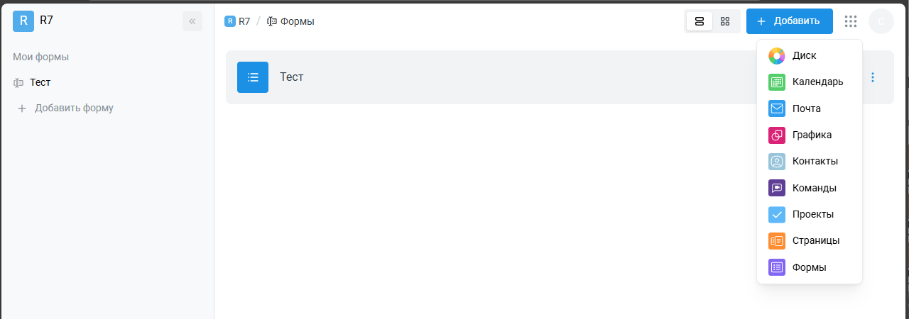
Task: Open the Проекты projects icon
Action: pos(777,214)
